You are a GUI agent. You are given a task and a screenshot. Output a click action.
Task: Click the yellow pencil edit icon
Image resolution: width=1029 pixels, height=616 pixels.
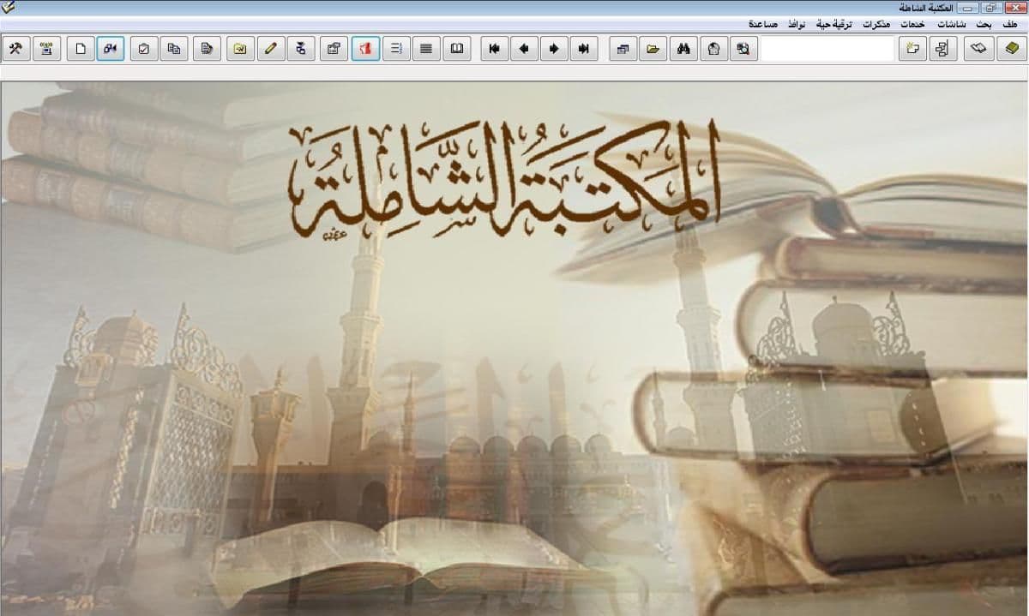tap(270, 49)
